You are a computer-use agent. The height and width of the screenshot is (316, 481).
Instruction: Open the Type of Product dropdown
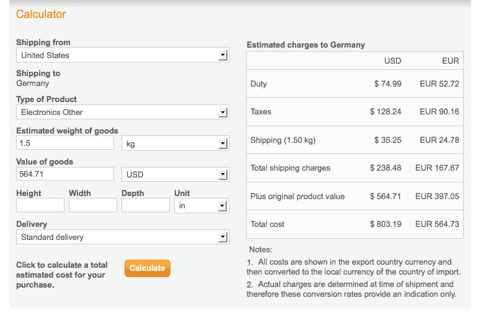123,112
